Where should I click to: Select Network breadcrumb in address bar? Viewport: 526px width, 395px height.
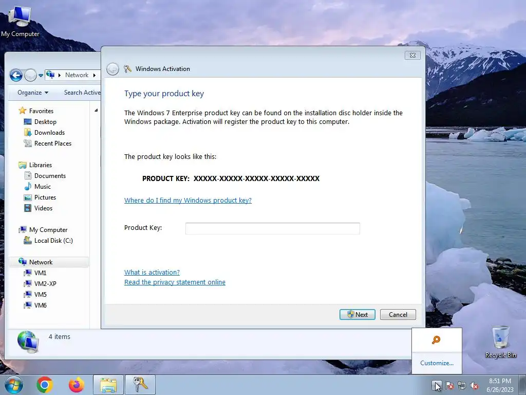coord(77,75)
